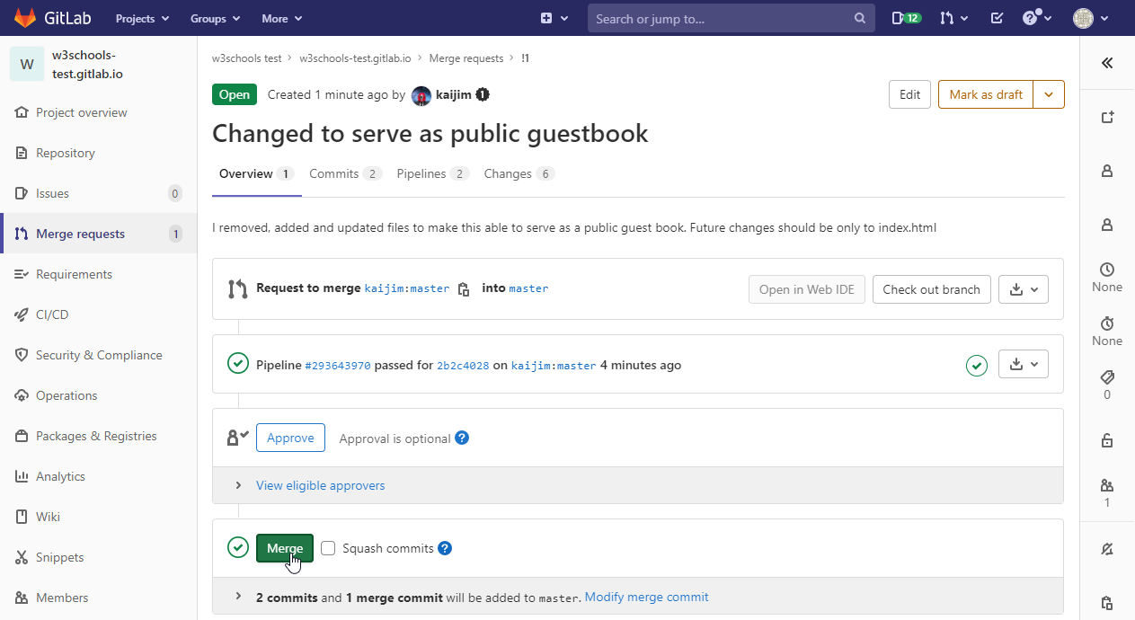Click the GitLab fox logo

pos(25,18)
